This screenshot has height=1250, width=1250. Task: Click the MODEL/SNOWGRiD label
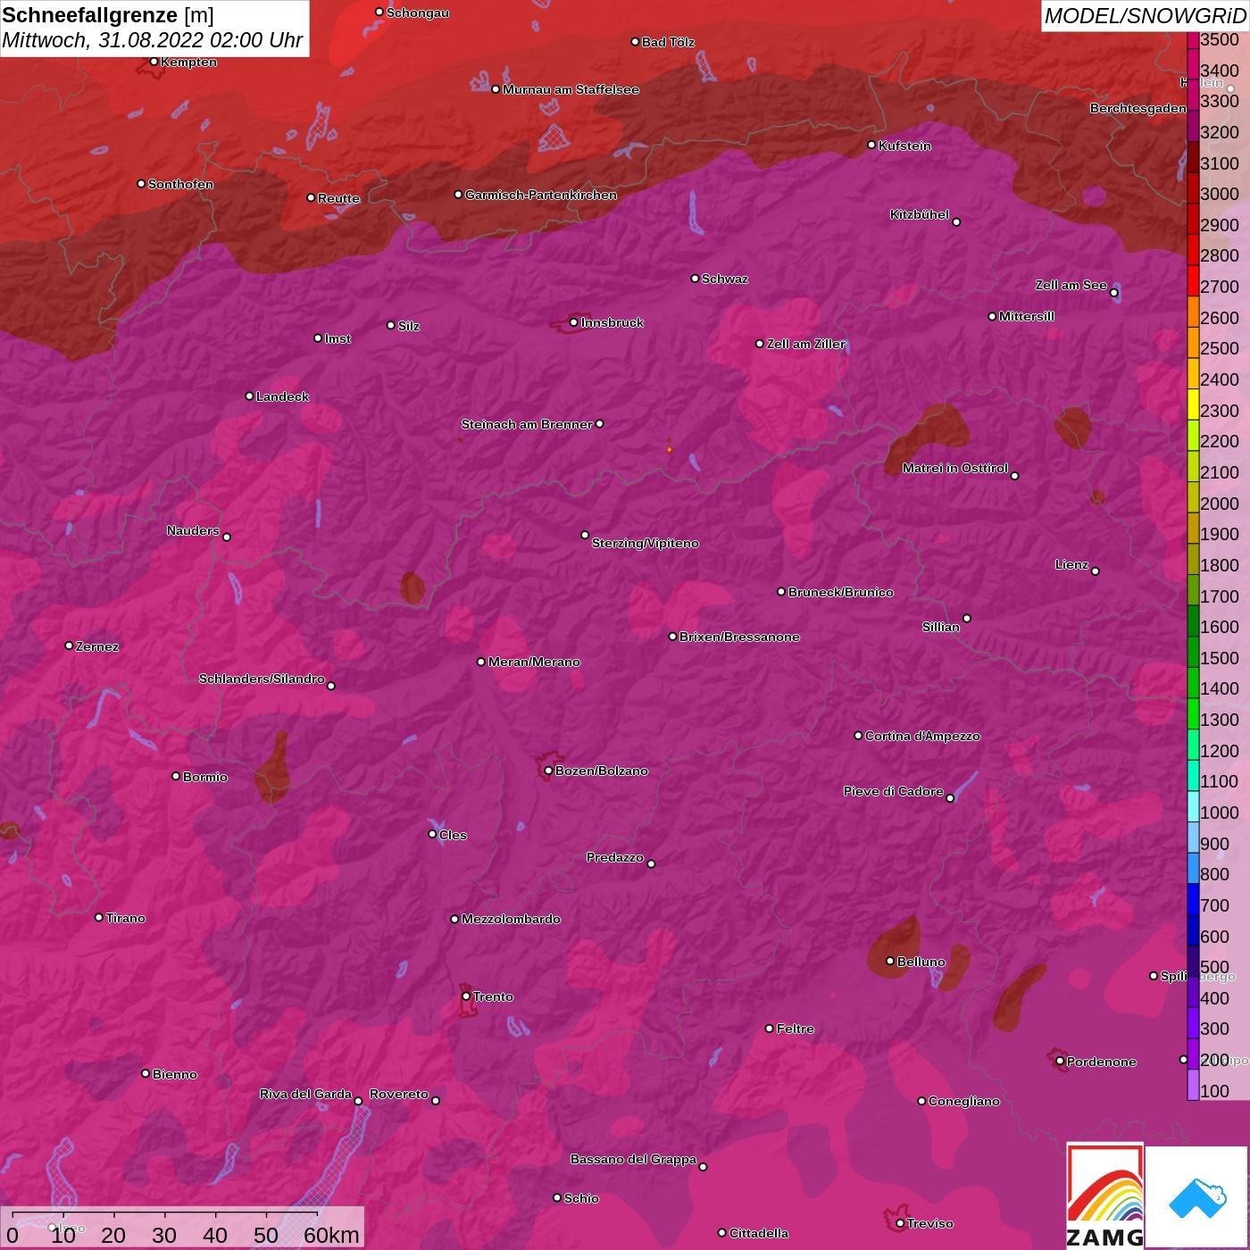1144,16
